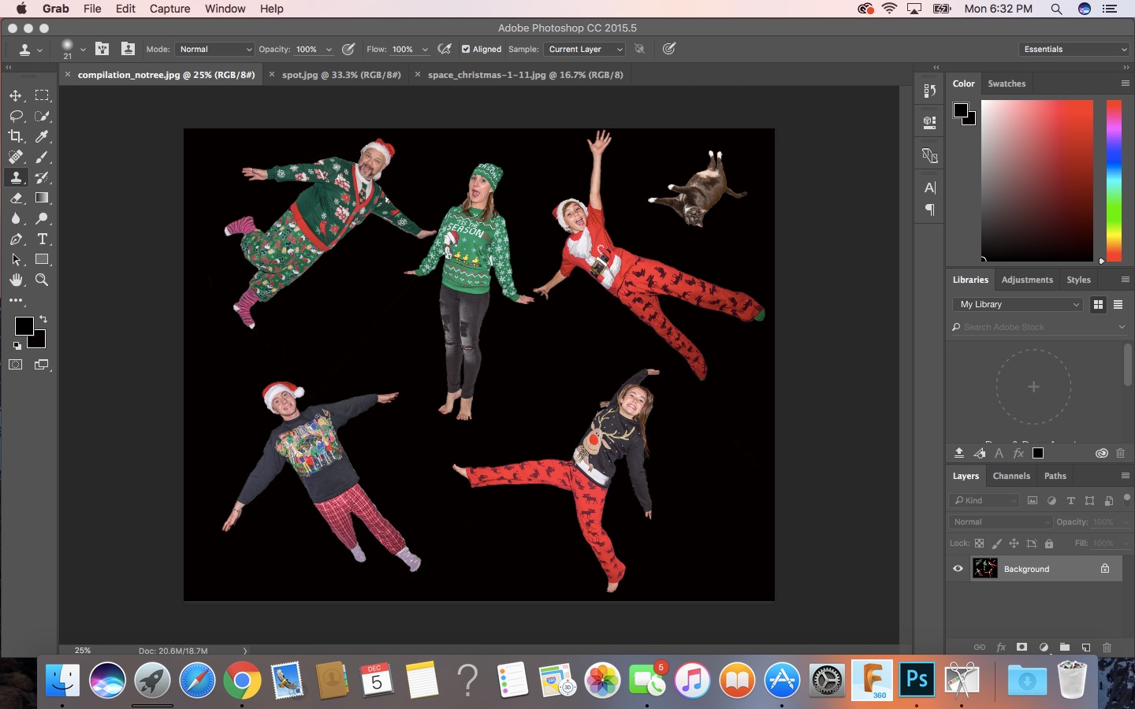Open the Adjustments panel tab

pyautogui.click(x=1027, y=280)
